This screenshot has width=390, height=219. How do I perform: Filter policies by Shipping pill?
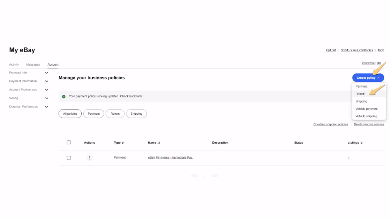point(136,114)
